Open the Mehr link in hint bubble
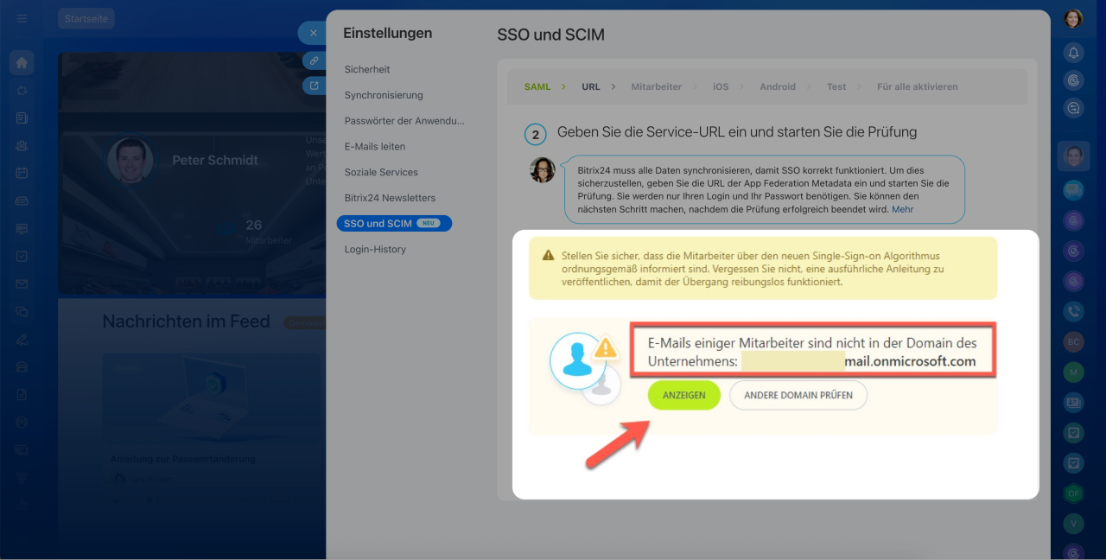The height and width of the screenshot is (560, 1106). (x=902, y=209)
